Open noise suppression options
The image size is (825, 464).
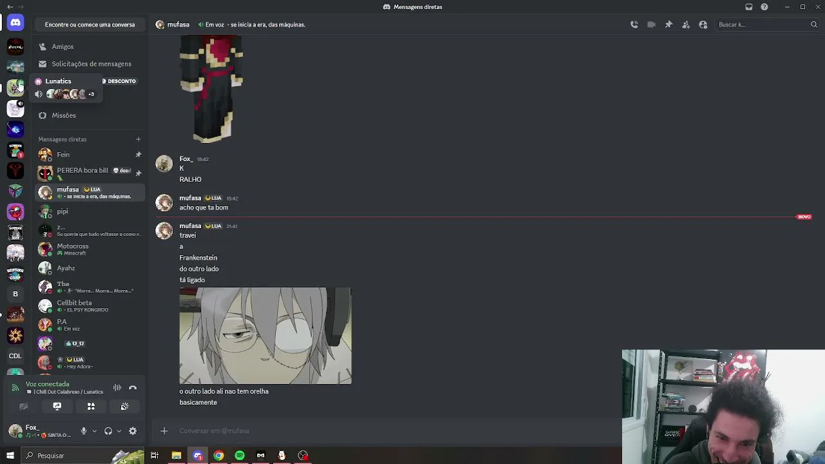pyautogui.click(x=117, y=388)
